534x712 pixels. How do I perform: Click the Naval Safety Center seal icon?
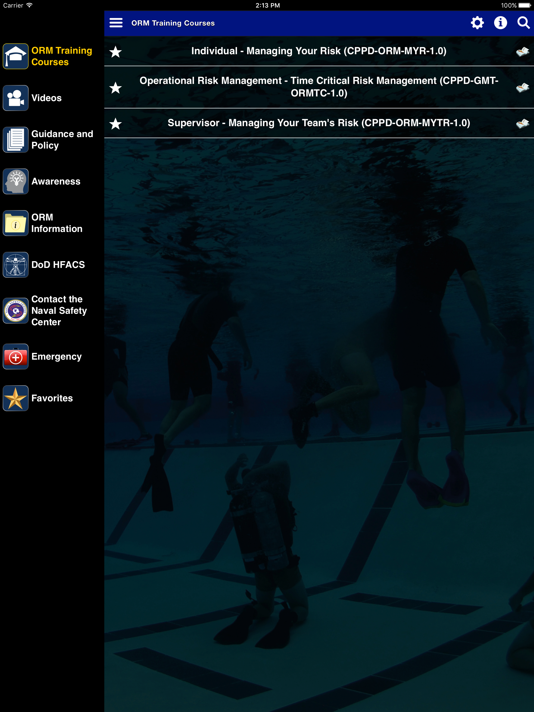click(x=15, y=311)
